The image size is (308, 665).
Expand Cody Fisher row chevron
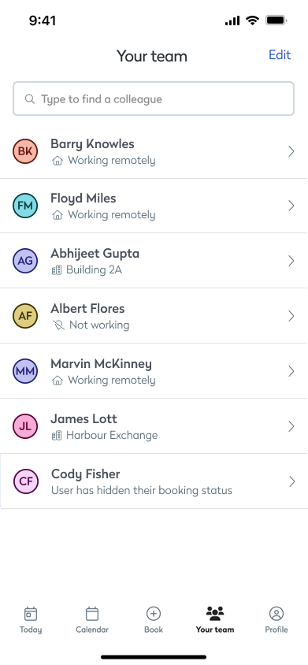292,481
